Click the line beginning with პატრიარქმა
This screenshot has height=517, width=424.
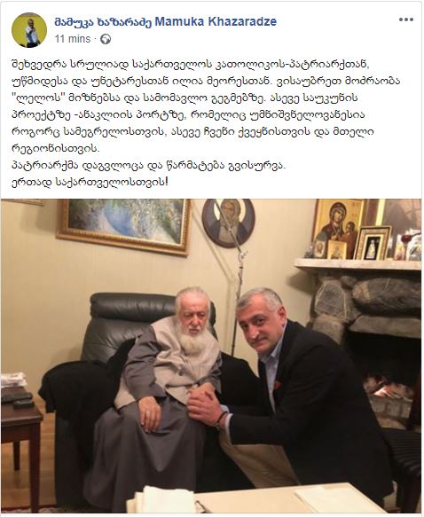pyautogui.click(x=149, y=166)
